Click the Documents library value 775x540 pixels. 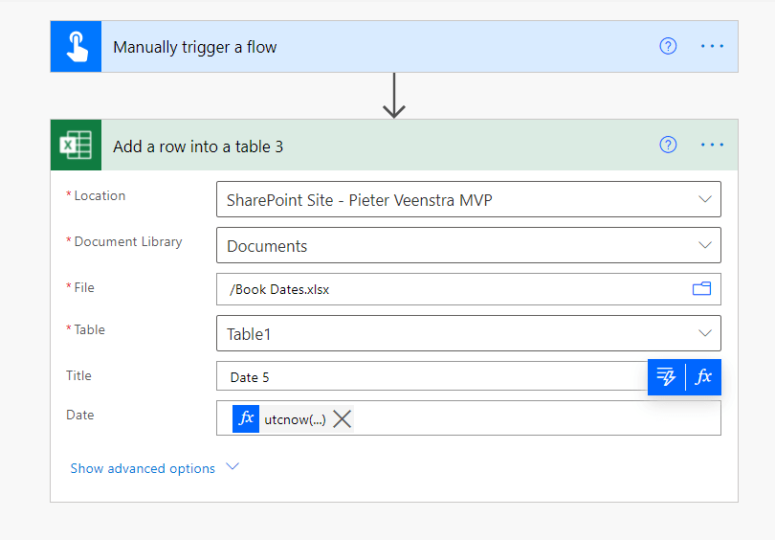point(267,246)
